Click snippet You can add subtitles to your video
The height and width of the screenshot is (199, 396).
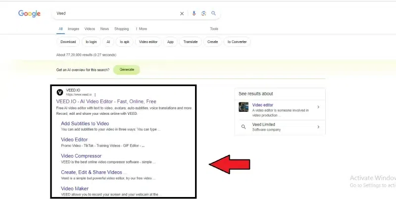tap(110, 130)
